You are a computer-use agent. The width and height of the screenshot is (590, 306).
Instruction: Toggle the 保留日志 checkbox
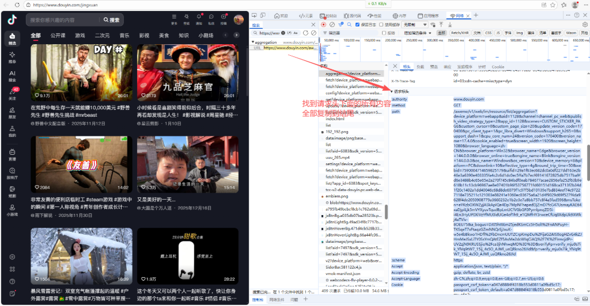pyautogui.click(x=357, y=25)
